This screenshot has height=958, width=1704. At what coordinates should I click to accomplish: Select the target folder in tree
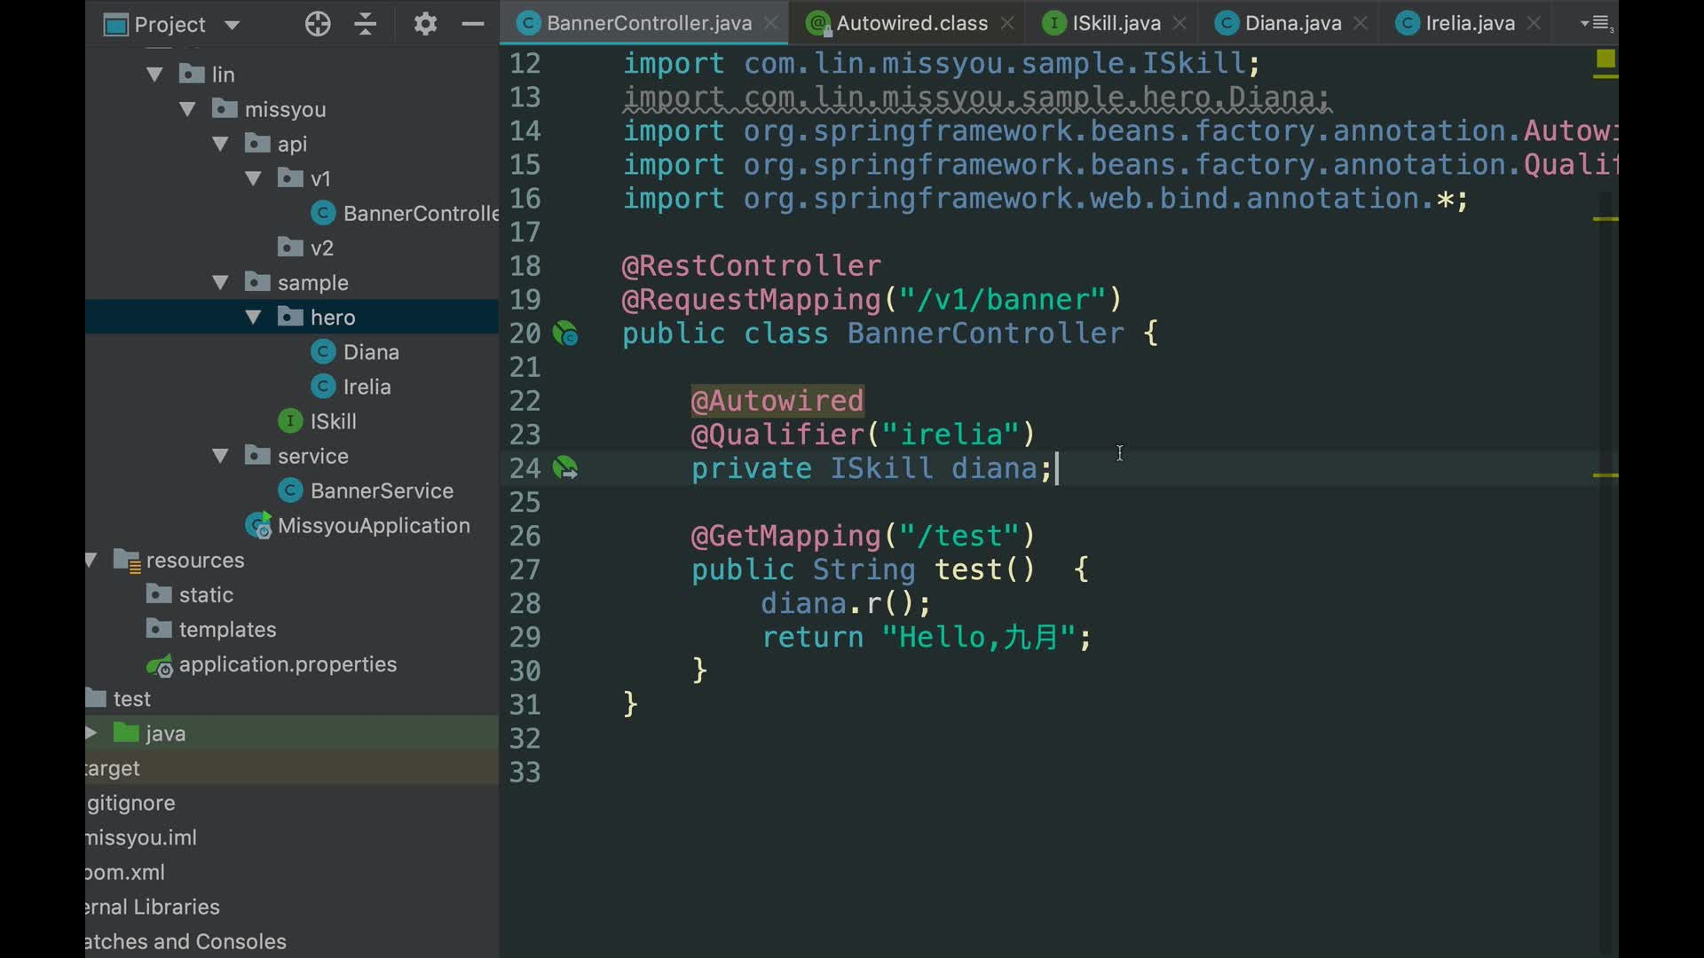pos(114,768)
